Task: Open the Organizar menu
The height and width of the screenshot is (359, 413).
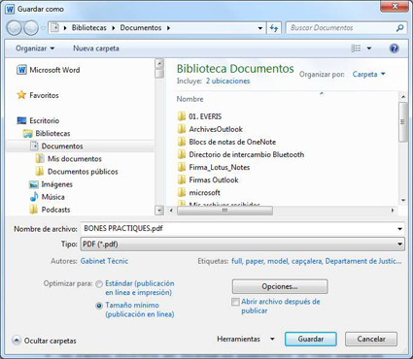Action: 35,49
